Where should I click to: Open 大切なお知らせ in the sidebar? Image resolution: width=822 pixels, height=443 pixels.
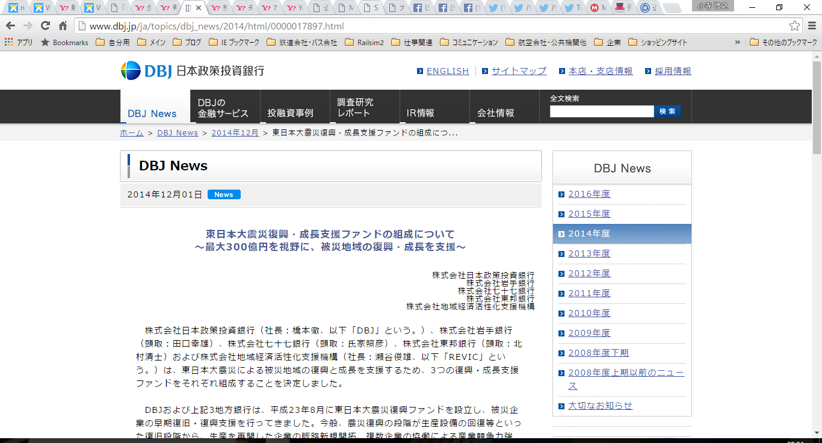[x=601, y=406]
